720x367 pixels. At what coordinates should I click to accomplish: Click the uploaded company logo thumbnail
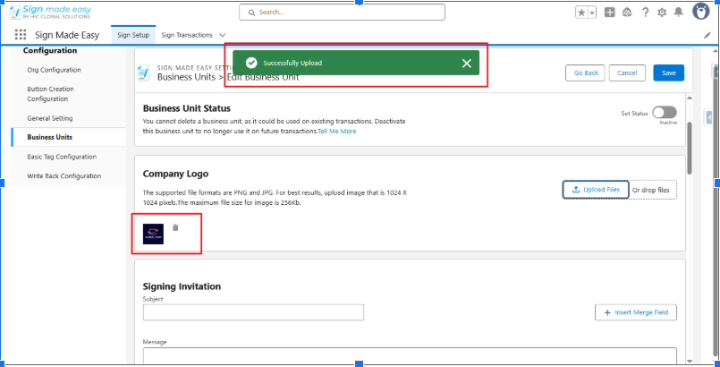click(153, 233)
